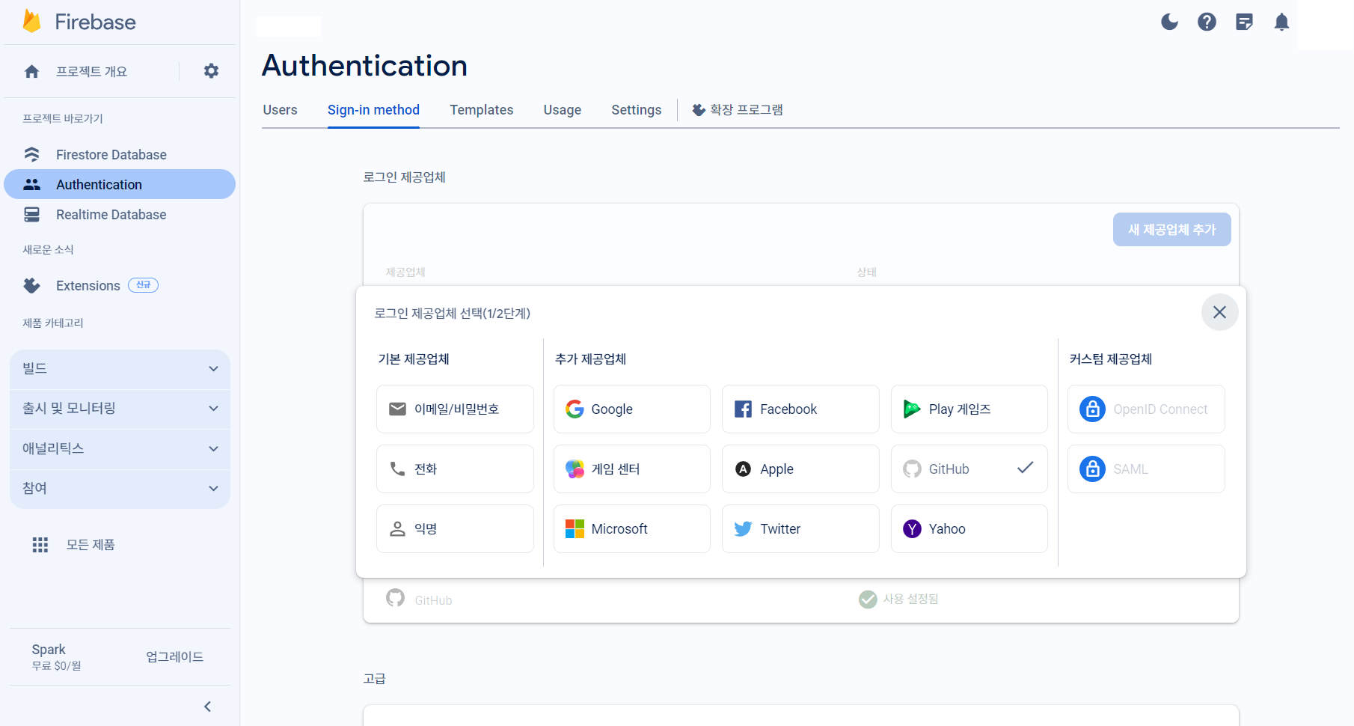Choose Game Center provider
This screenshot has width=1354, height=726.
coord(631,469)
